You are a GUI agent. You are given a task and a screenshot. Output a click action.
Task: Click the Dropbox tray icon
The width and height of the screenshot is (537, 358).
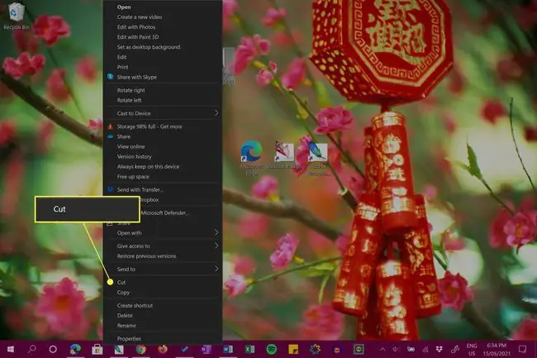pos(440,350)
